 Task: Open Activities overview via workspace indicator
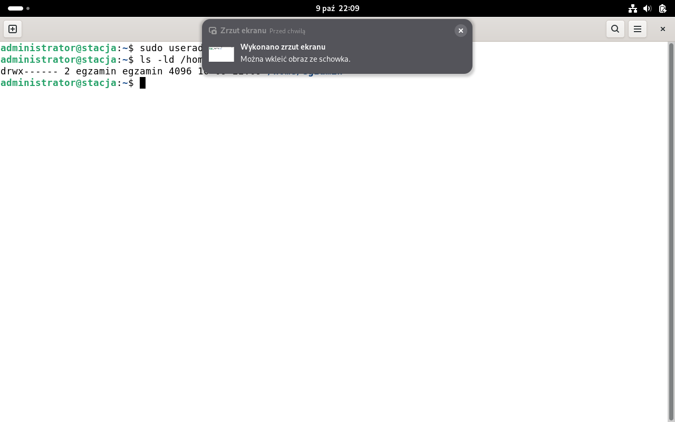(18, 8)
